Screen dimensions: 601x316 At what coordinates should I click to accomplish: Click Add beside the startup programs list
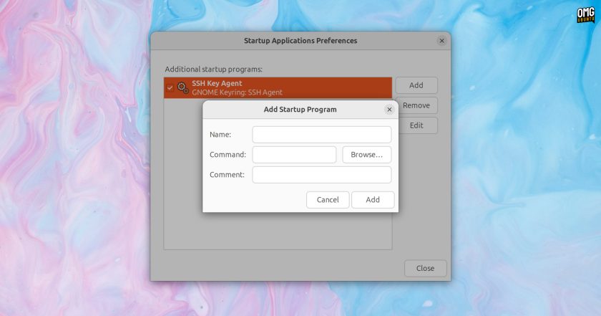tap(416, 85)
